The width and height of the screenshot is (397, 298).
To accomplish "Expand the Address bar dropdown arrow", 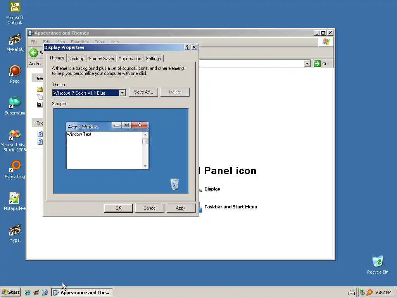I will tap(307, 64).
